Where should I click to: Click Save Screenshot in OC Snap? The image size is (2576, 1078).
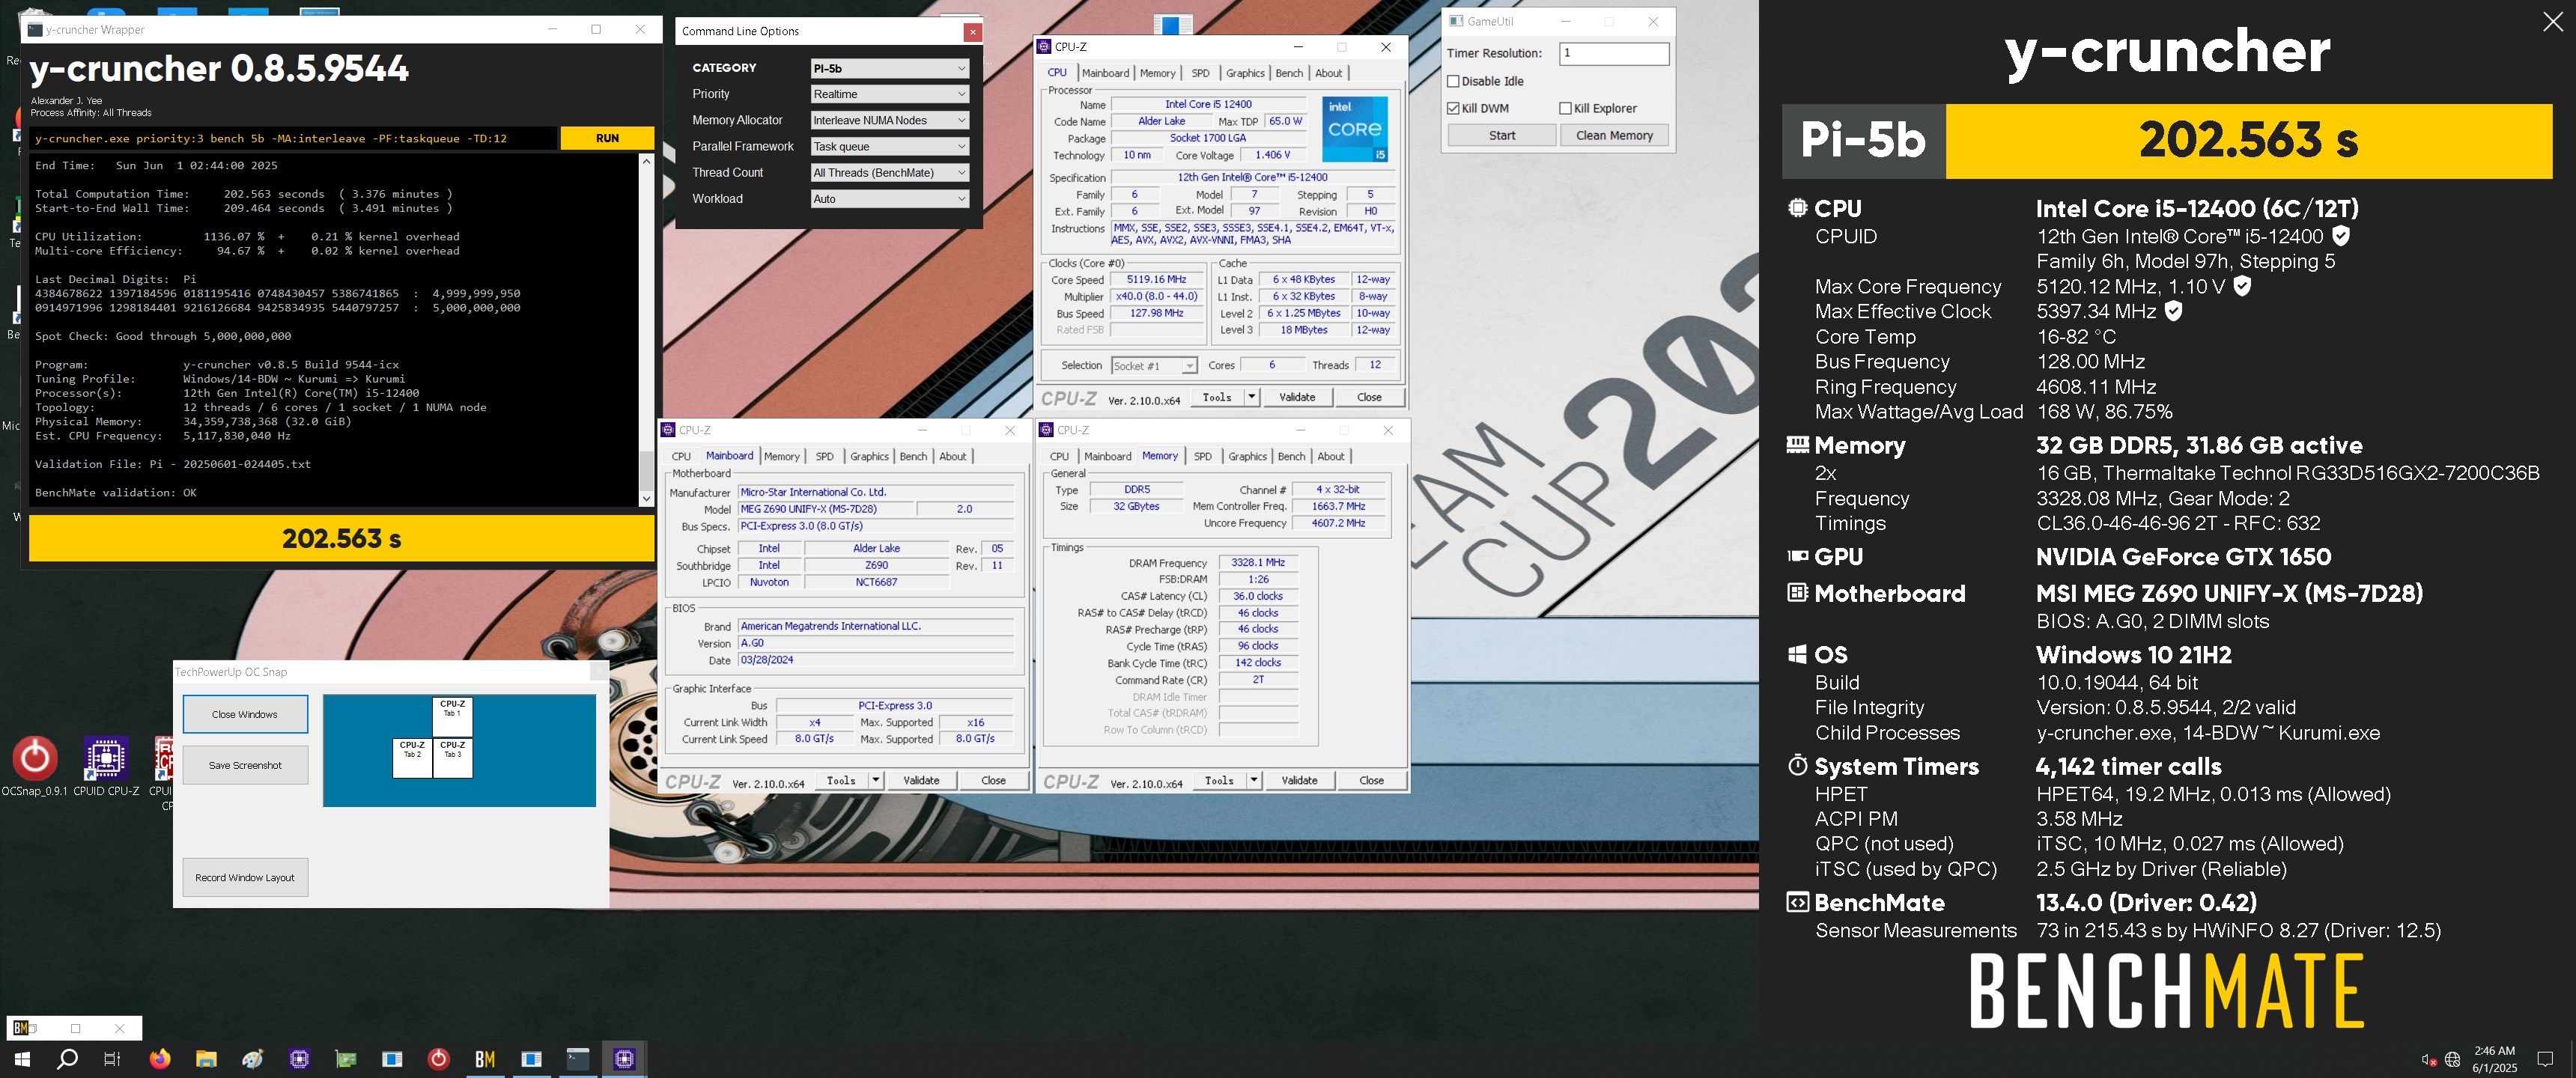pyautogui.click(x=245, y=765)
